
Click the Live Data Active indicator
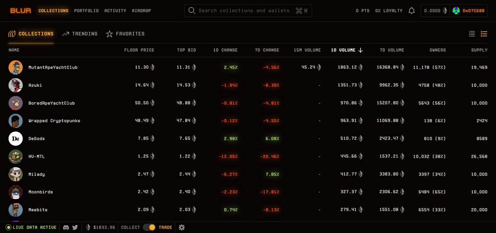click(31, 227)
